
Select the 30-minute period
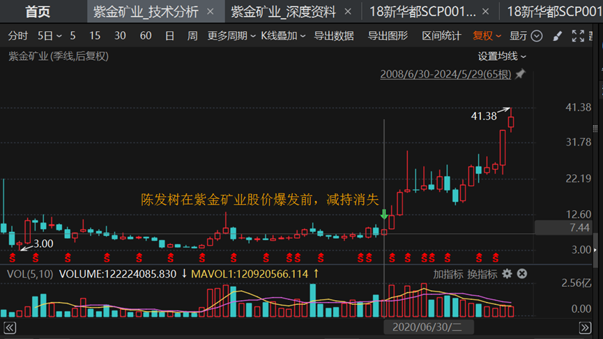click(120, 36)
